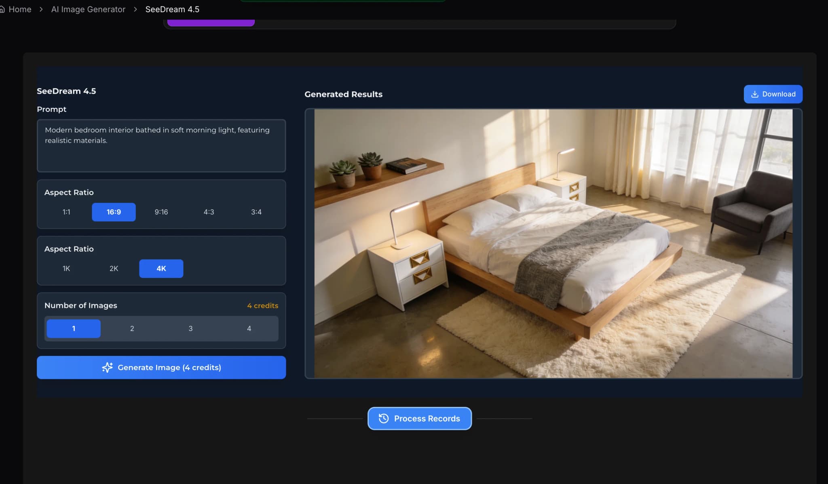Viewport: 828px width, 484px height.
Task: Select the 1:1 aspect ratio option
Action: click(x=66, y=212)
